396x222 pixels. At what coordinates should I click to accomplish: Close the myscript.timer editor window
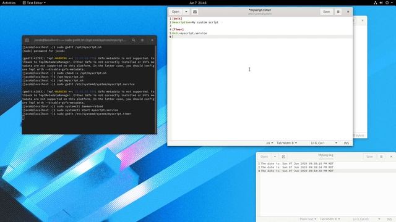click(x=348, y=12)
